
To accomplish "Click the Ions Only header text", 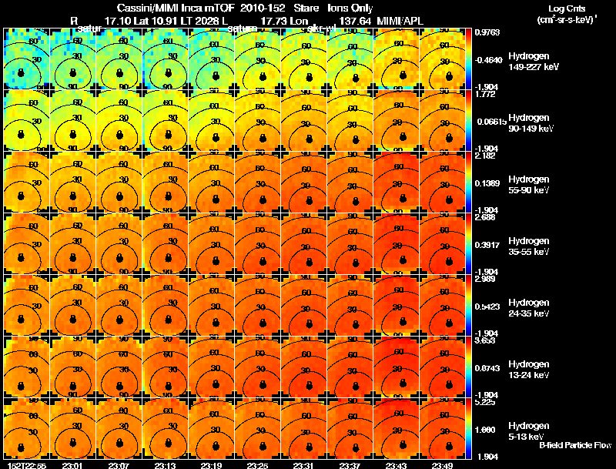I will coord(350,8).
